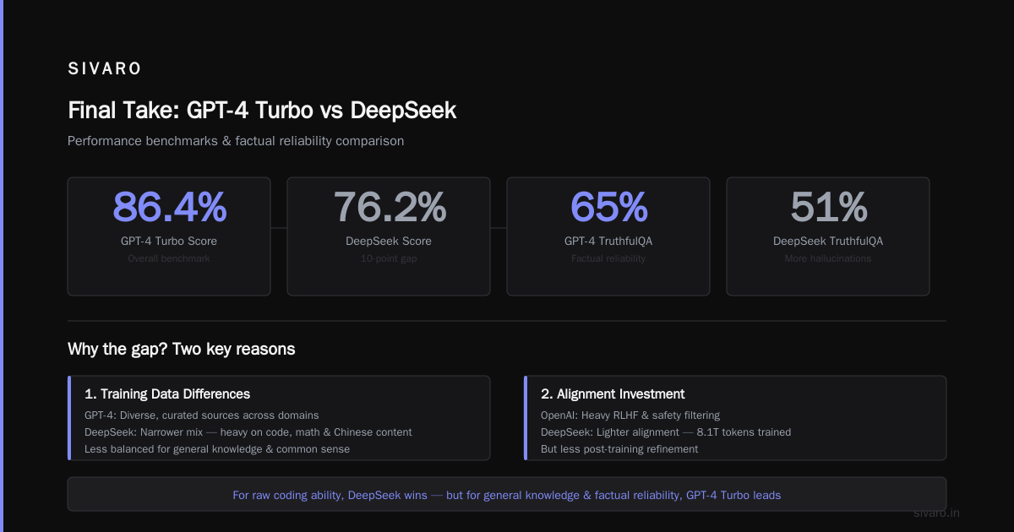
Task: Open the Training Data Differences panel
Action: [279, 418]
